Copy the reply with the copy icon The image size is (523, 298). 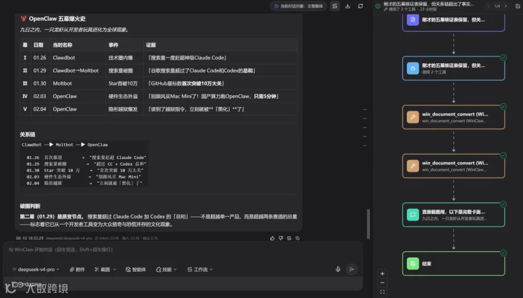pos(298,238)
